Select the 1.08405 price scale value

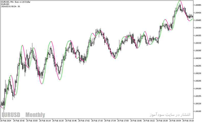coord(197,20)
